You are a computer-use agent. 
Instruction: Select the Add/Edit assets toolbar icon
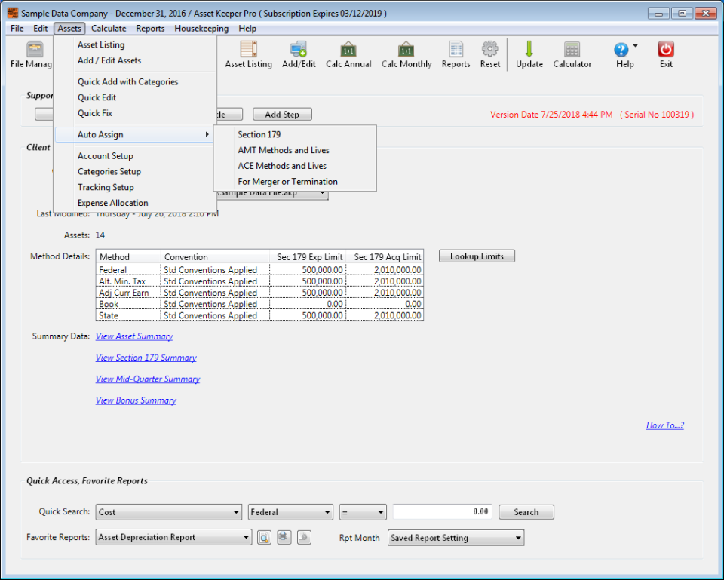[x=299, y=53]
